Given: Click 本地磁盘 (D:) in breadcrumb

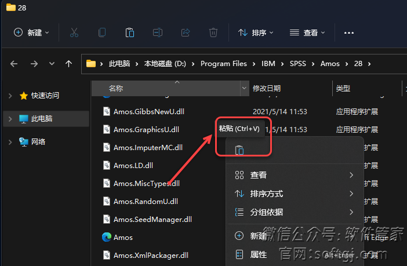Looking at the screenshot, I should (x=165, y=64).
